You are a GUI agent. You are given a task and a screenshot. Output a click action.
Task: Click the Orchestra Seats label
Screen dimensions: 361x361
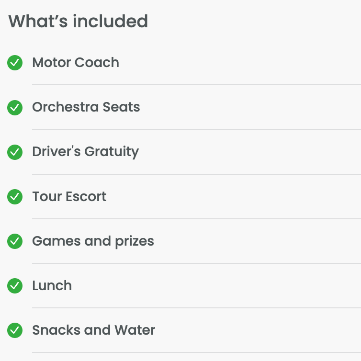(x=86, y=107)
